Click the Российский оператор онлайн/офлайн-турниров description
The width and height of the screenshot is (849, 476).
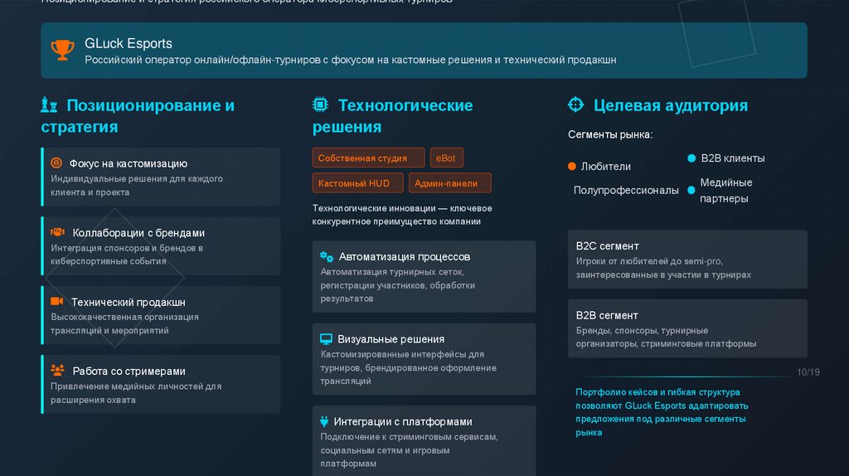click(351, 60)
